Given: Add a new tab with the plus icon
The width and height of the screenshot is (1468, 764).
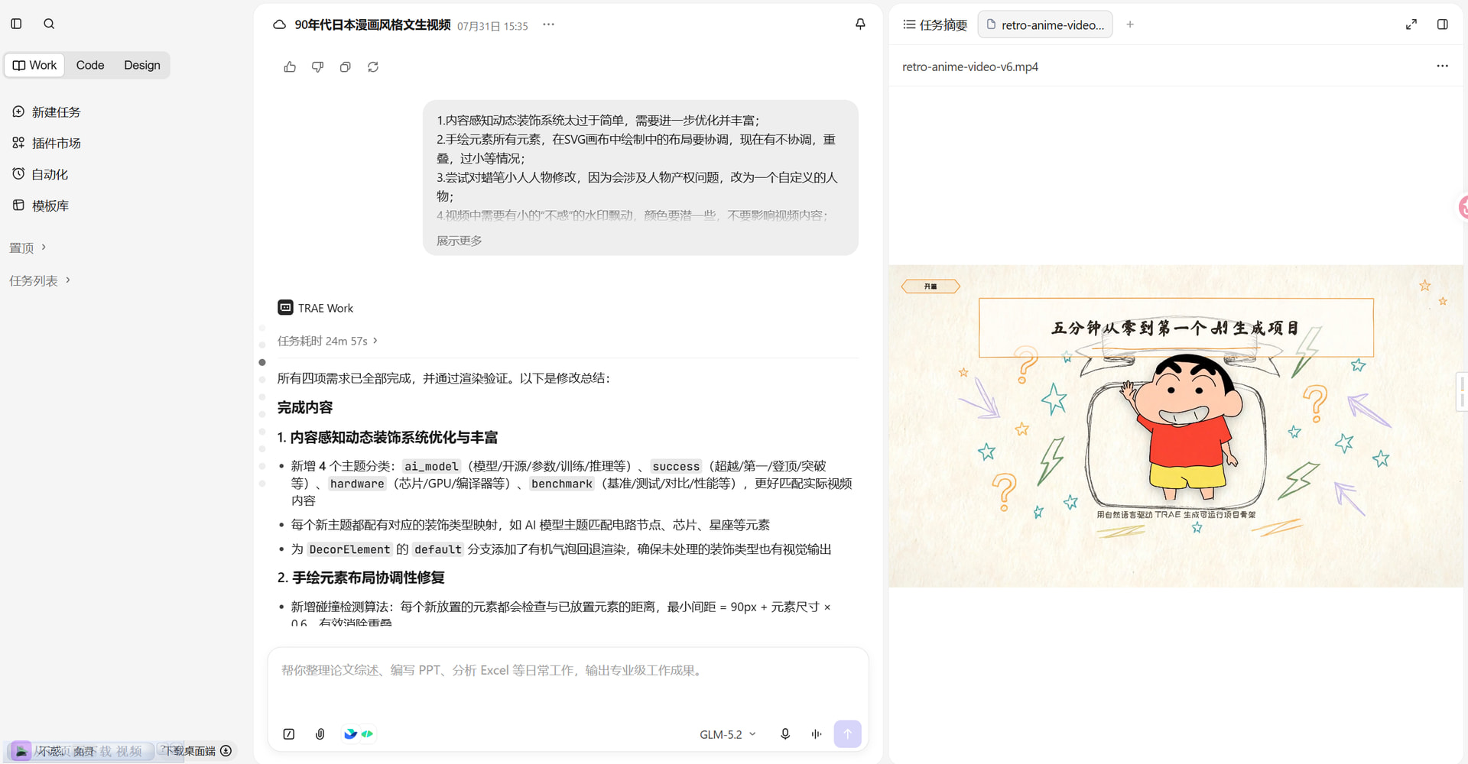Looking at the screenshot, I should [1130, 24].
